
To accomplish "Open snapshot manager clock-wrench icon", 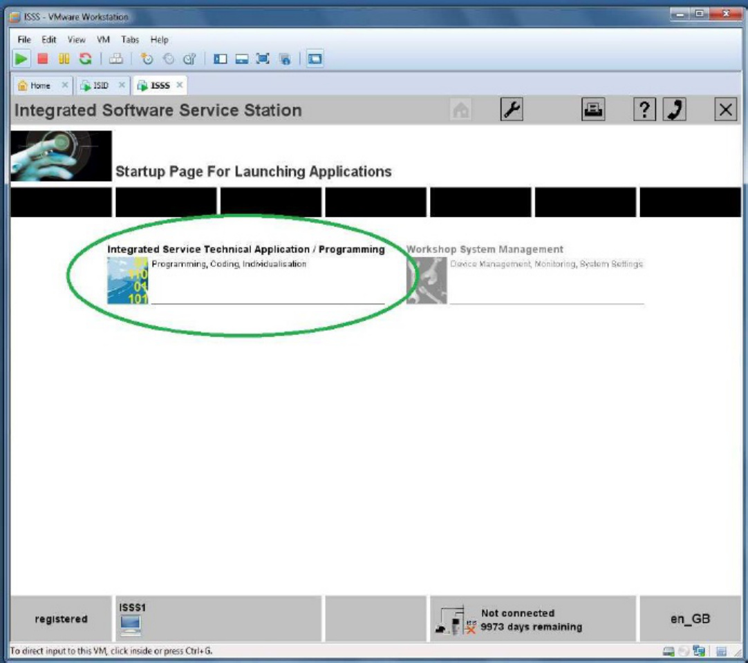I will click(x=190, y=59).
